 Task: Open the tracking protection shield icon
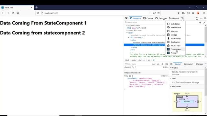(38, 13)
